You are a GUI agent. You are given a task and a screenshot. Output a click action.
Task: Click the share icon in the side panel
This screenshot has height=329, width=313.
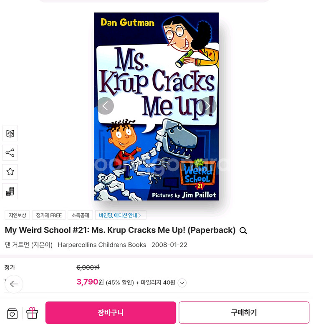[x=10, y=153]
